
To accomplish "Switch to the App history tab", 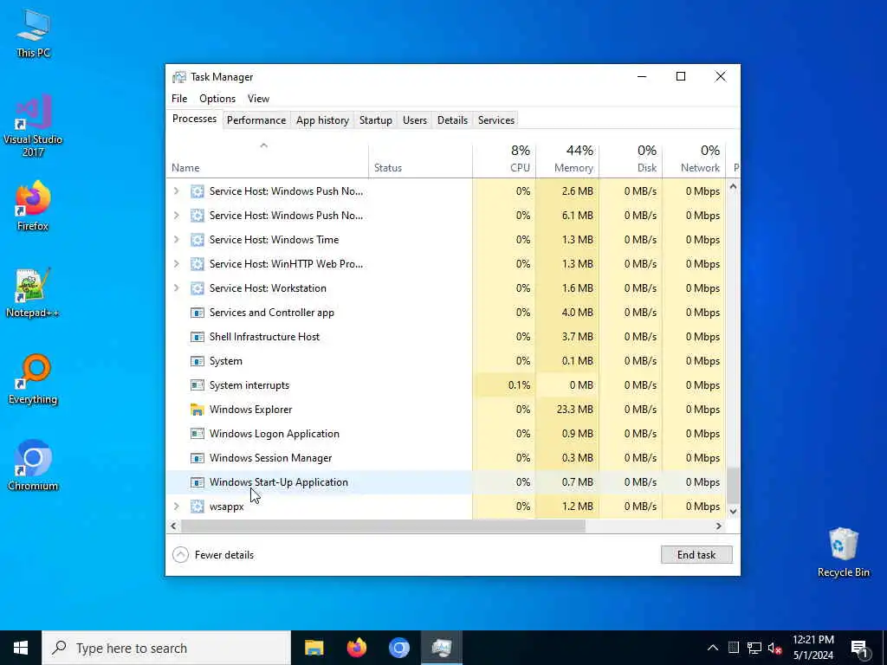I will pyautogui.click(x=322, y=119).
